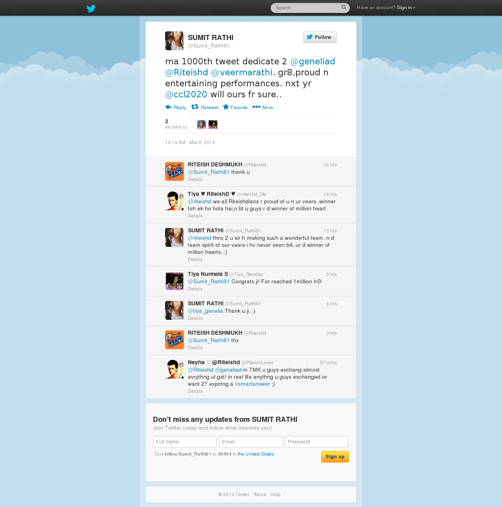Click the 57 mins timestamp
This screenshot has height=507, width=502.
(x=328, y=363)
